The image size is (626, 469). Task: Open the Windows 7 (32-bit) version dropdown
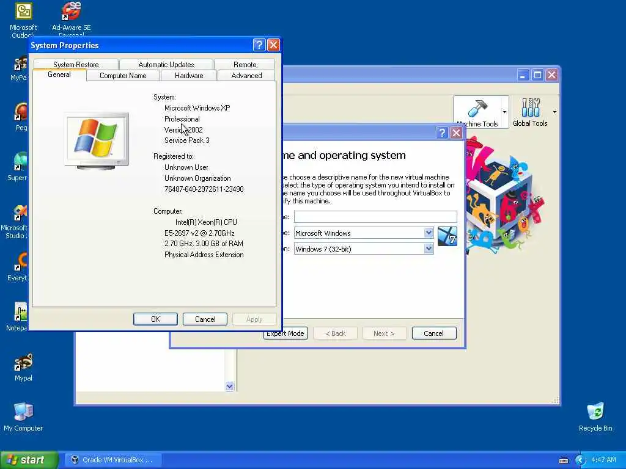click(x=429, y=249)
